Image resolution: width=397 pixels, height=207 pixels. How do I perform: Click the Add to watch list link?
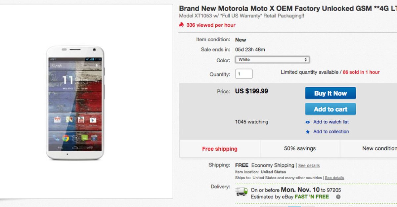(x=331, y=122)
